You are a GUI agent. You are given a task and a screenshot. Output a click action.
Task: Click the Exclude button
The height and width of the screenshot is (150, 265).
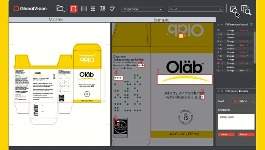[x=246, y=135]
